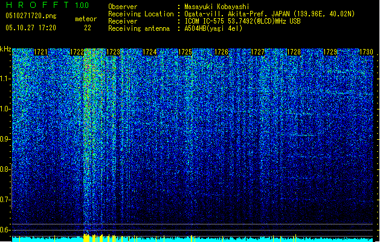Click the 1723 time marker
The width and height of the screenshot is (380, 242).
[x=113, y=52]
